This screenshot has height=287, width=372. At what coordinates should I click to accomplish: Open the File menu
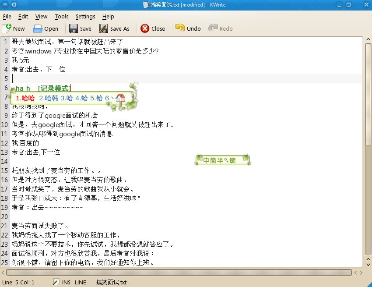7,16
